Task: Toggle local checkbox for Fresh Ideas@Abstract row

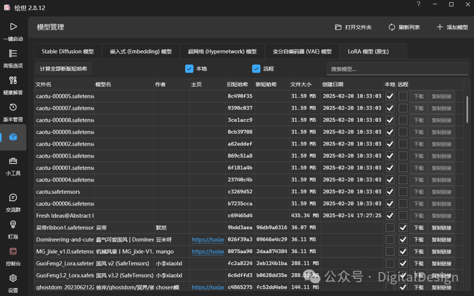Action: pos(390,216)
